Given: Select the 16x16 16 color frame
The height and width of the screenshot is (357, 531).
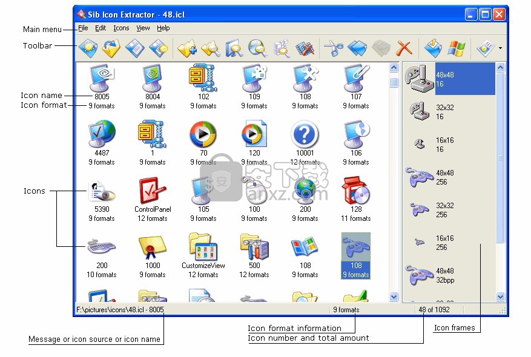Looking at the screenshot, I should tap(449, 145).
